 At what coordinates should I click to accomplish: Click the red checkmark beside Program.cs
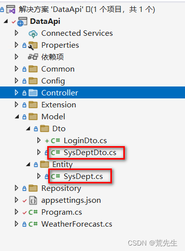pos(24,213)
